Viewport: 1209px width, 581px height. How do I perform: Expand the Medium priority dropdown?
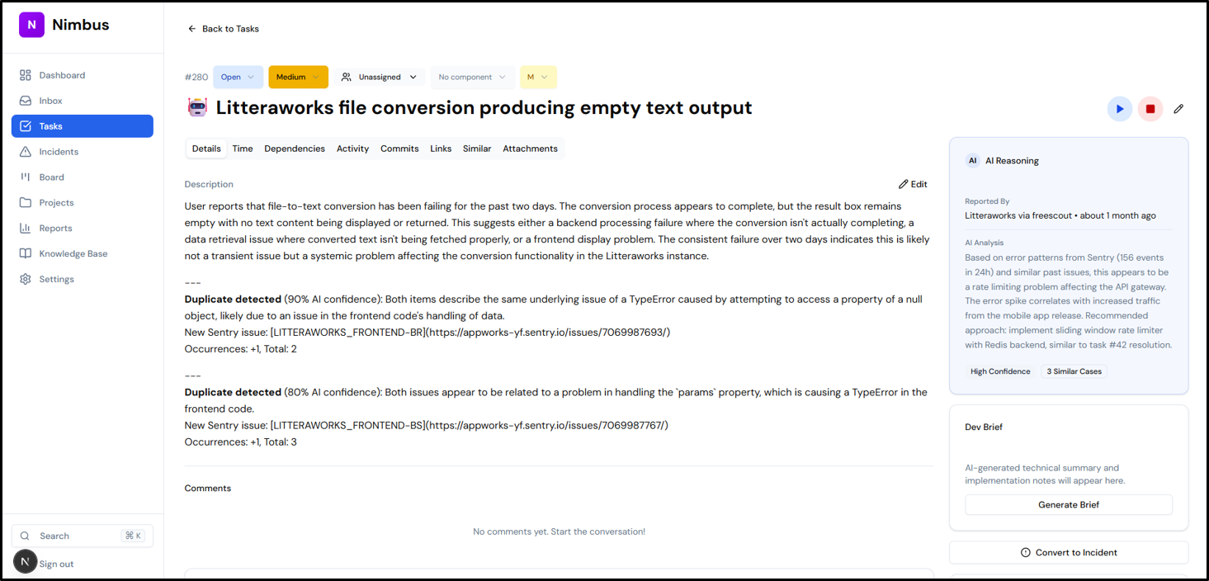(298, 76)
